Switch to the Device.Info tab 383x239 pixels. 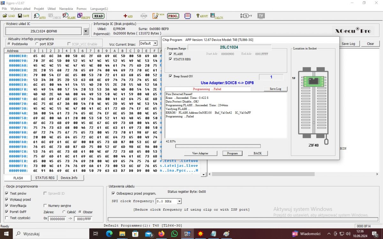click(x=69, y=178)
